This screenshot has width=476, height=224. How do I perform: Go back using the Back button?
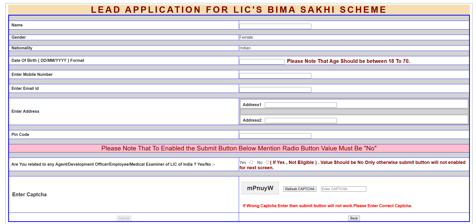(x=354, y=218)
